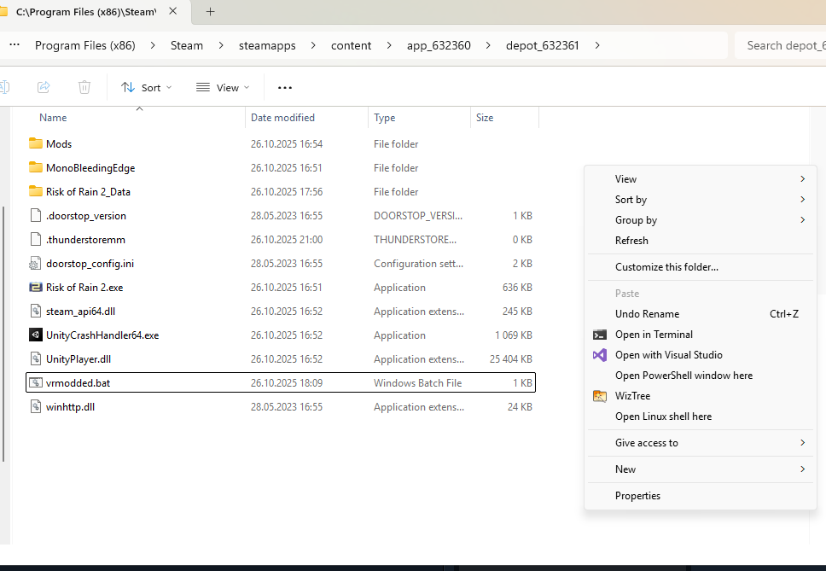
Task: Click the depot_632361 breadcrumb
Action: tap(542, 45)
